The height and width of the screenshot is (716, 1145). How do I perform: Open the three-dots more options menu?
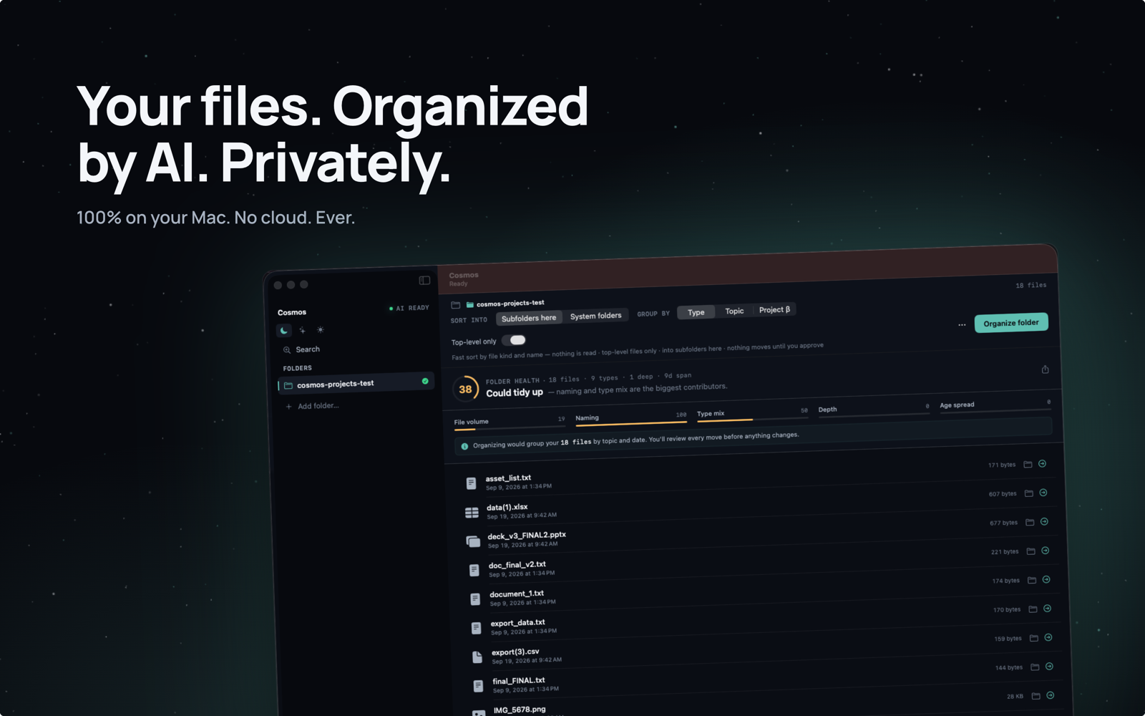coord(962,325)
